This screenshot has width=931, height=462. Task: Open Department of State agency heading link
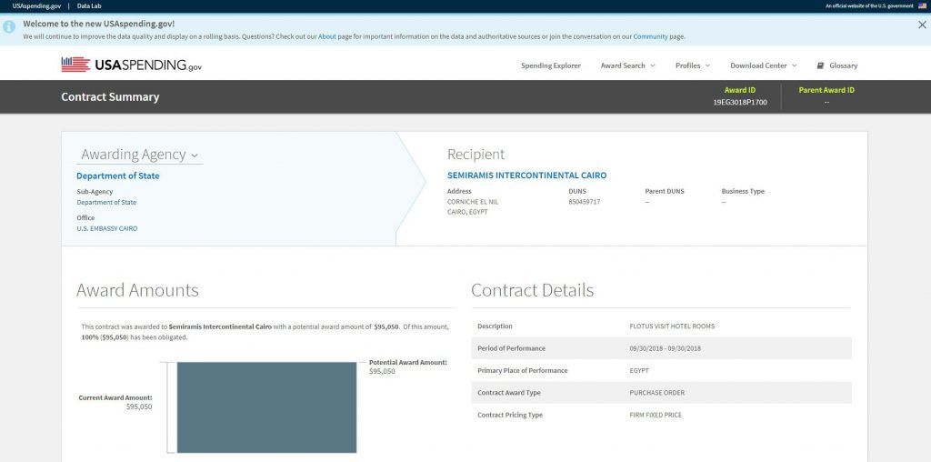click(x=117, y=176)
